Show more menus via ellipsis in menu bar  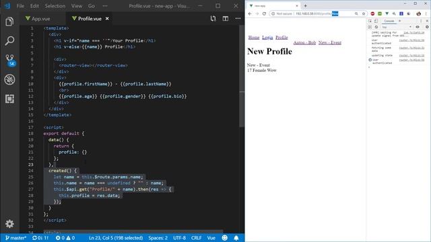tap(105, 6)
